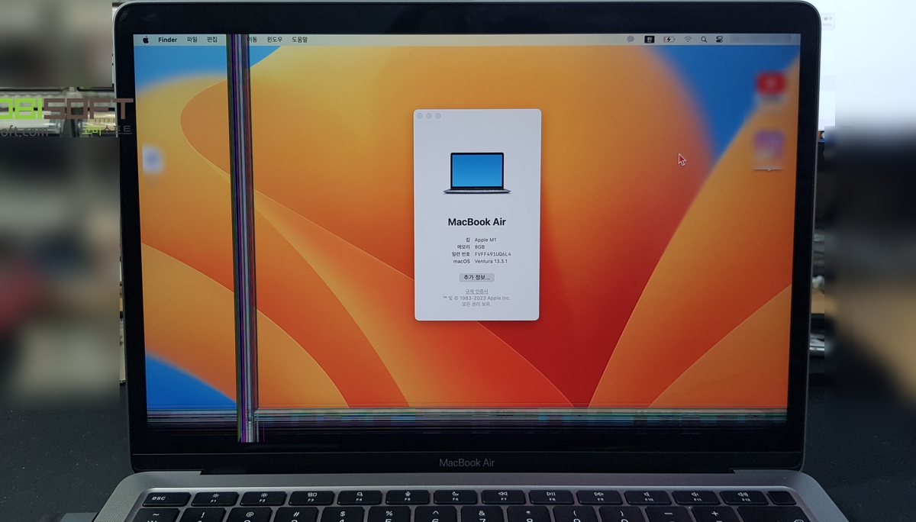Open the Control Center icon

[x=719, y=39]
